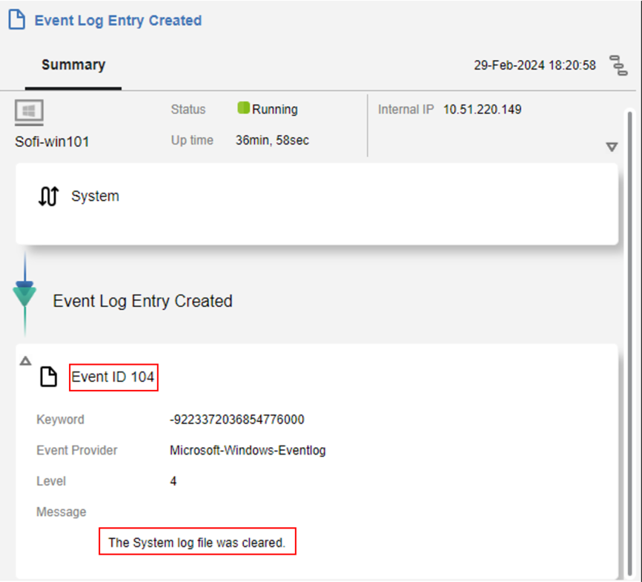Select the Keyword value -9223372036854776000
Viewport: 642px width, 582px height.
pyautogui.click(x=237, y=420)
